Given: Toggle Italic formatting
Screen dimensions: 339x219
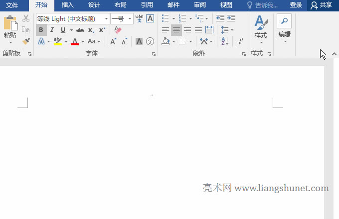Looking at the screenshot, I should pyautogui.click(x=52, y=30).
